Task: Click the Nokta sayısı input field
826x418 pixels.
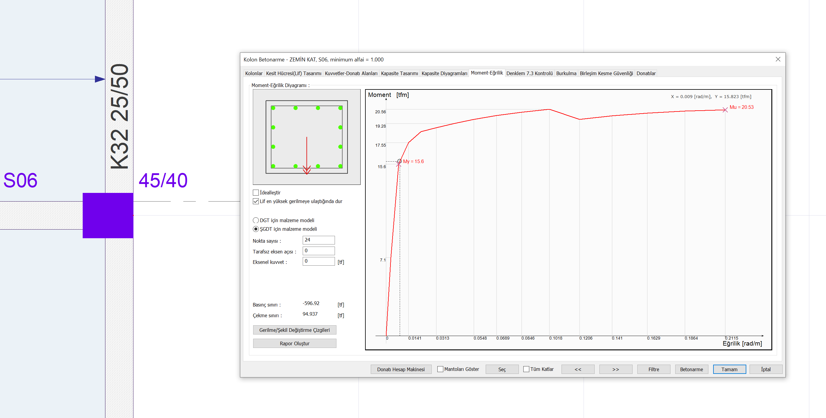Action: pos(319,240)
